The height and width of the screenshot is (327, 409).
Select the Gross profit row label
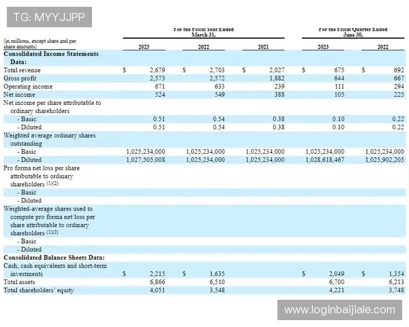21,78
